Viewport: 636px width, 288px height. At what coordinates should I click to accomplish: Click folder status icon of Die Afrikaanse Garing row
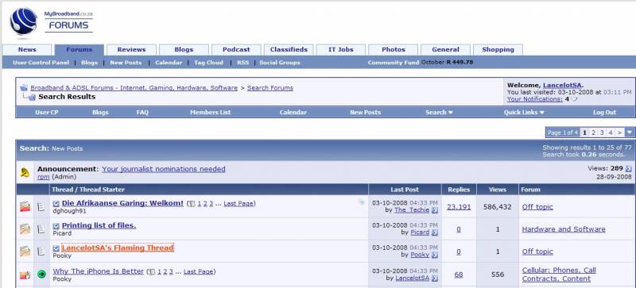[x=25, y=206]
